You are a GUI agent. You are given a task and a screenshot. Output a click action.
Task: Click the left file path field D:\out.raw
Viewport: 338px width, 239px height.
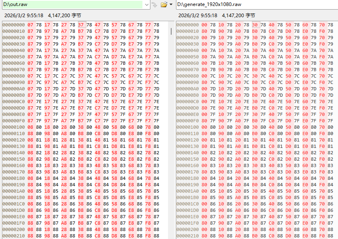pyautogui.click(x=72, y=4)
